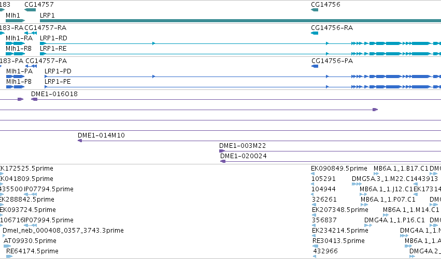Select the IP07794.5prime EST label

coord(49,189)
